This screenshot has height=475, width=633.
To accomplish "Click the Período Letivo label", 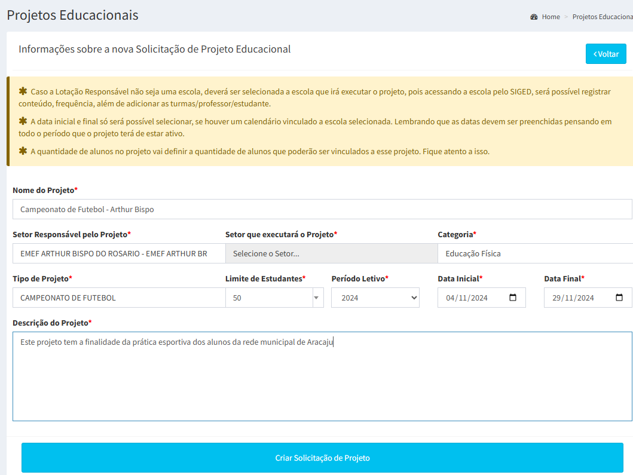I will (360, 278).
